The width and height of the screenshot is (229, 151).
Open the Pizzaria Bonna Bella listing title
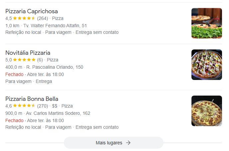click(32, 99)
